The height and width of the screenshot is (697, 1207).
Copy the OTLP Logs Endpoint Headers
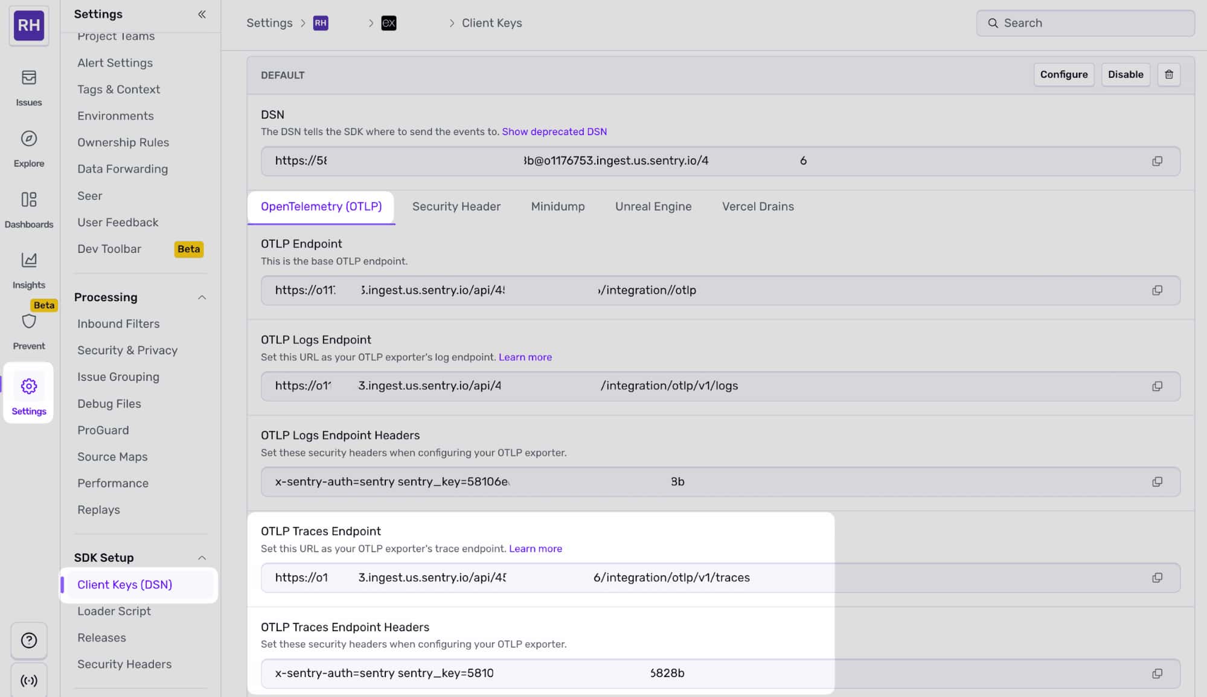1157,482
